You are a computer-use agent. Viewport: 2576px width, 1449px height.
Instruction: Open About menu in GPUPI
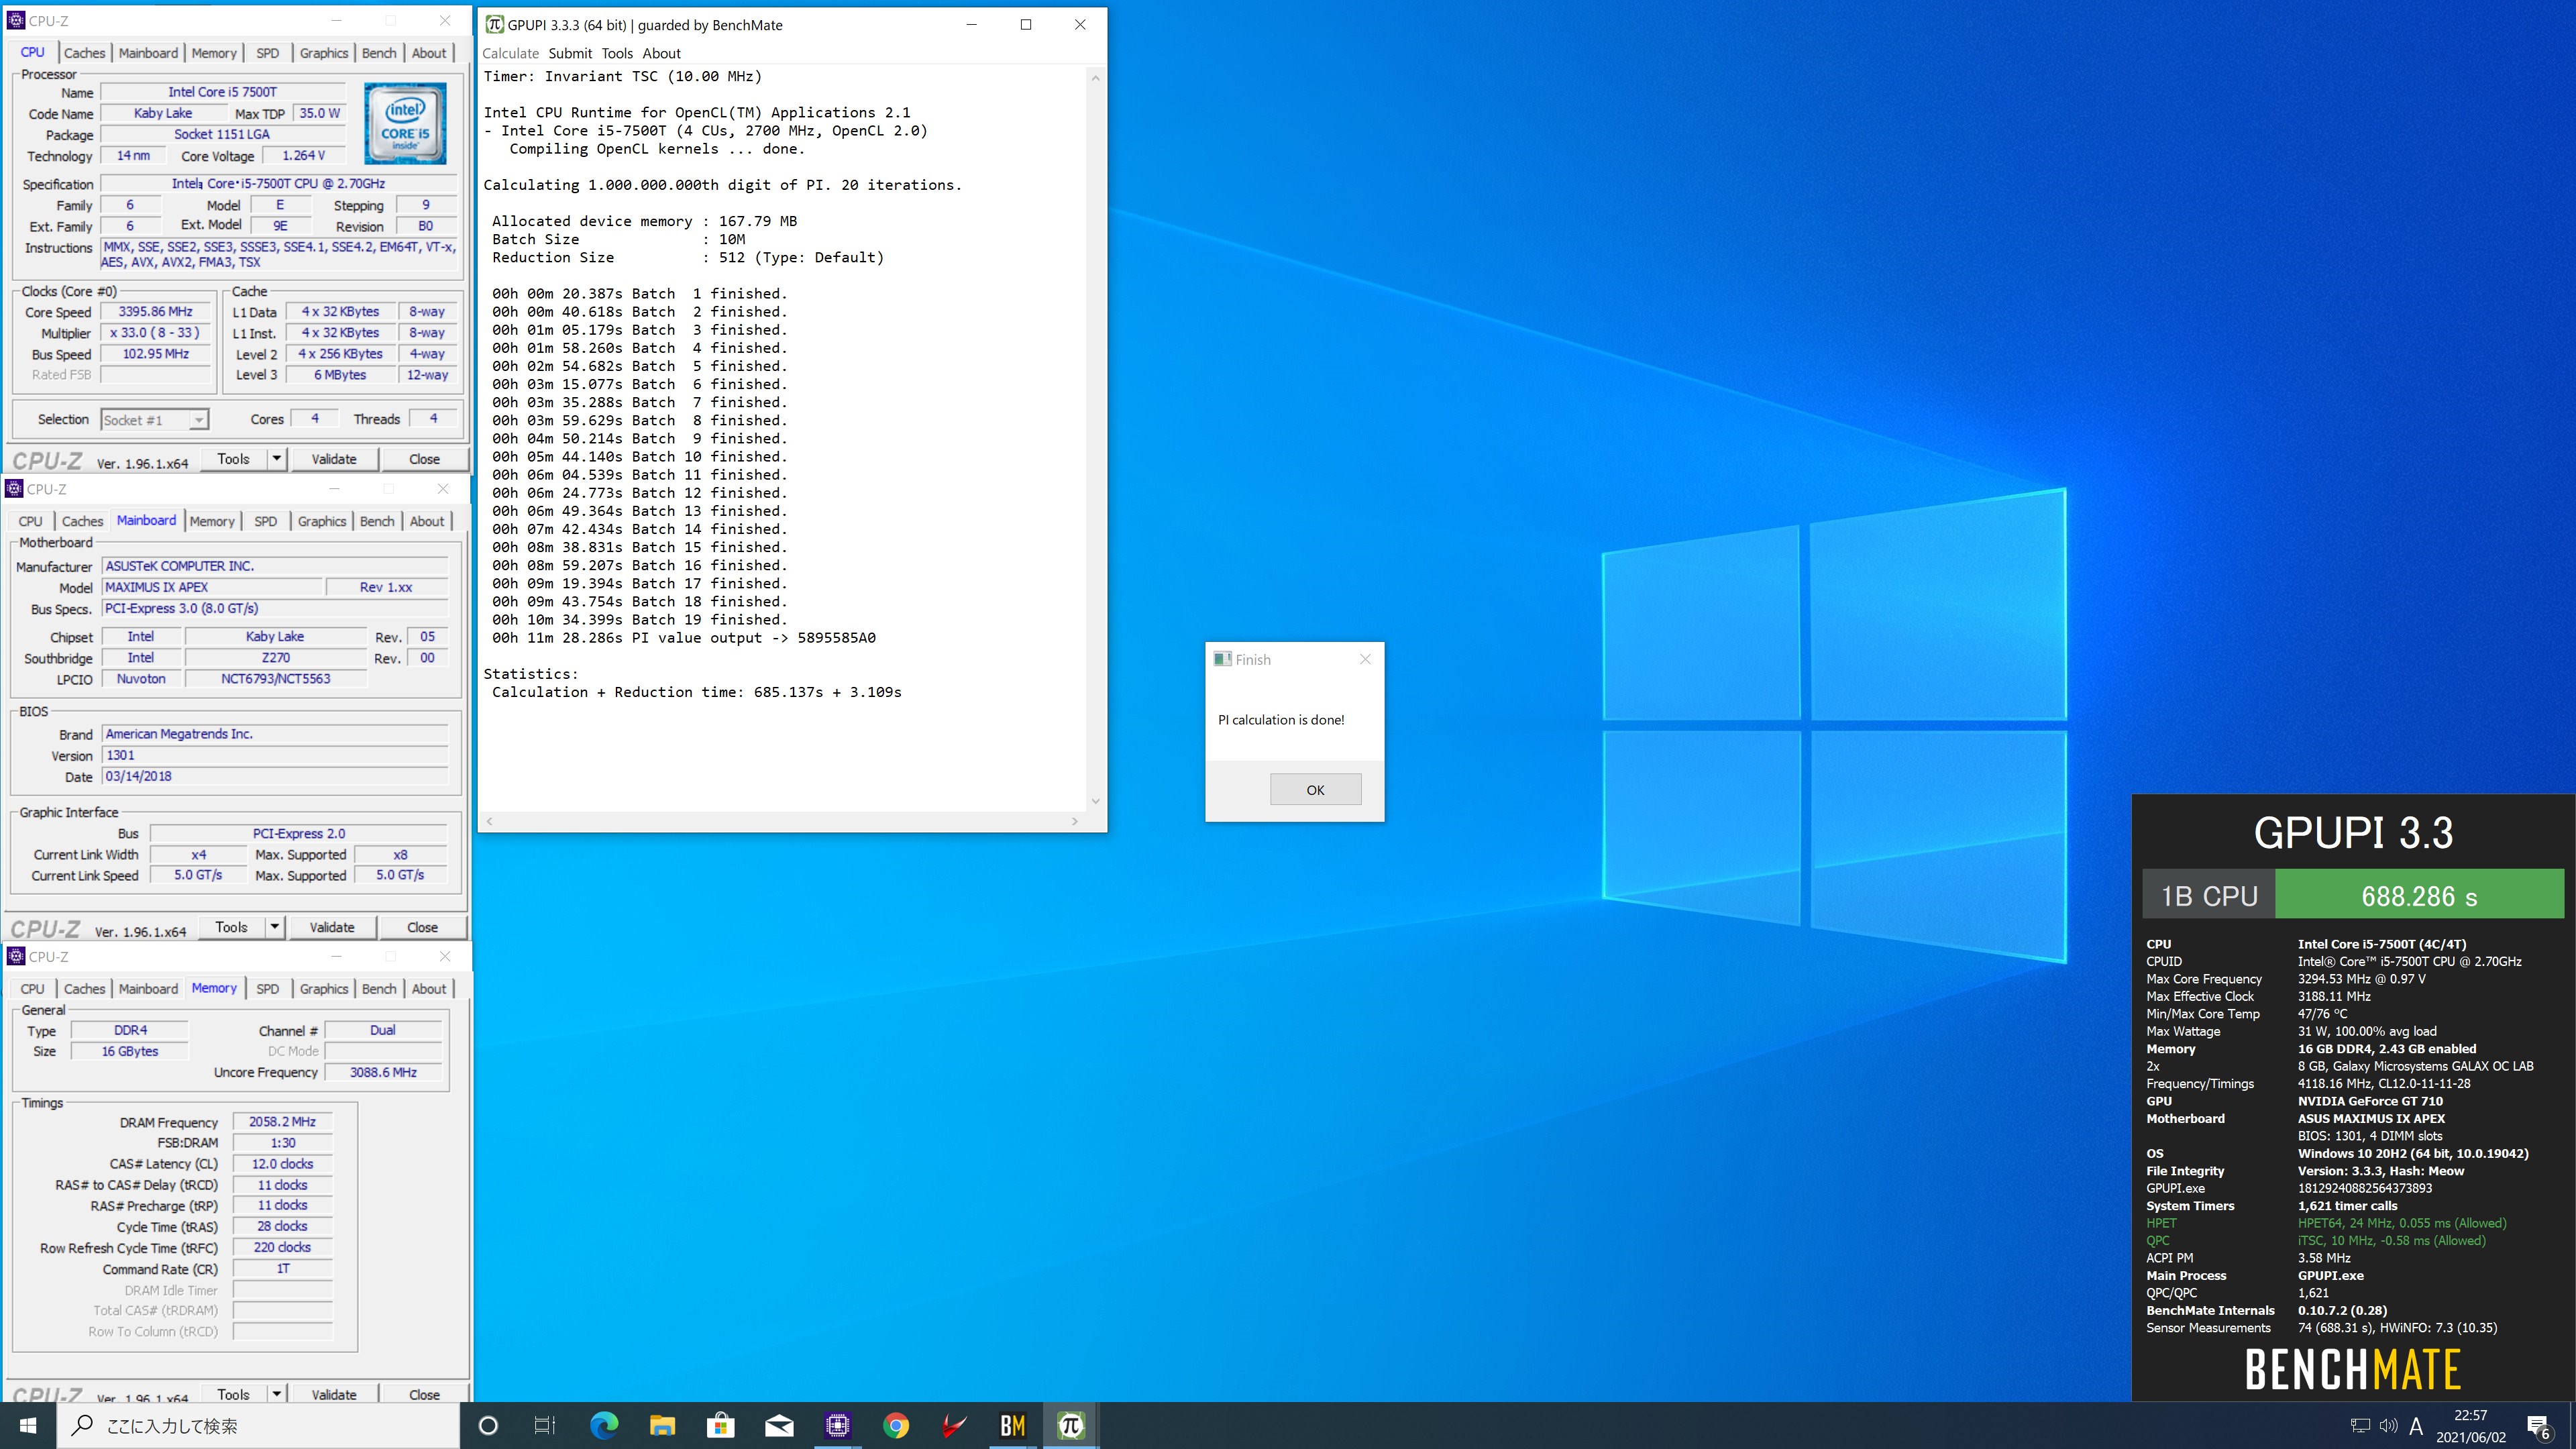click(661, 53)
